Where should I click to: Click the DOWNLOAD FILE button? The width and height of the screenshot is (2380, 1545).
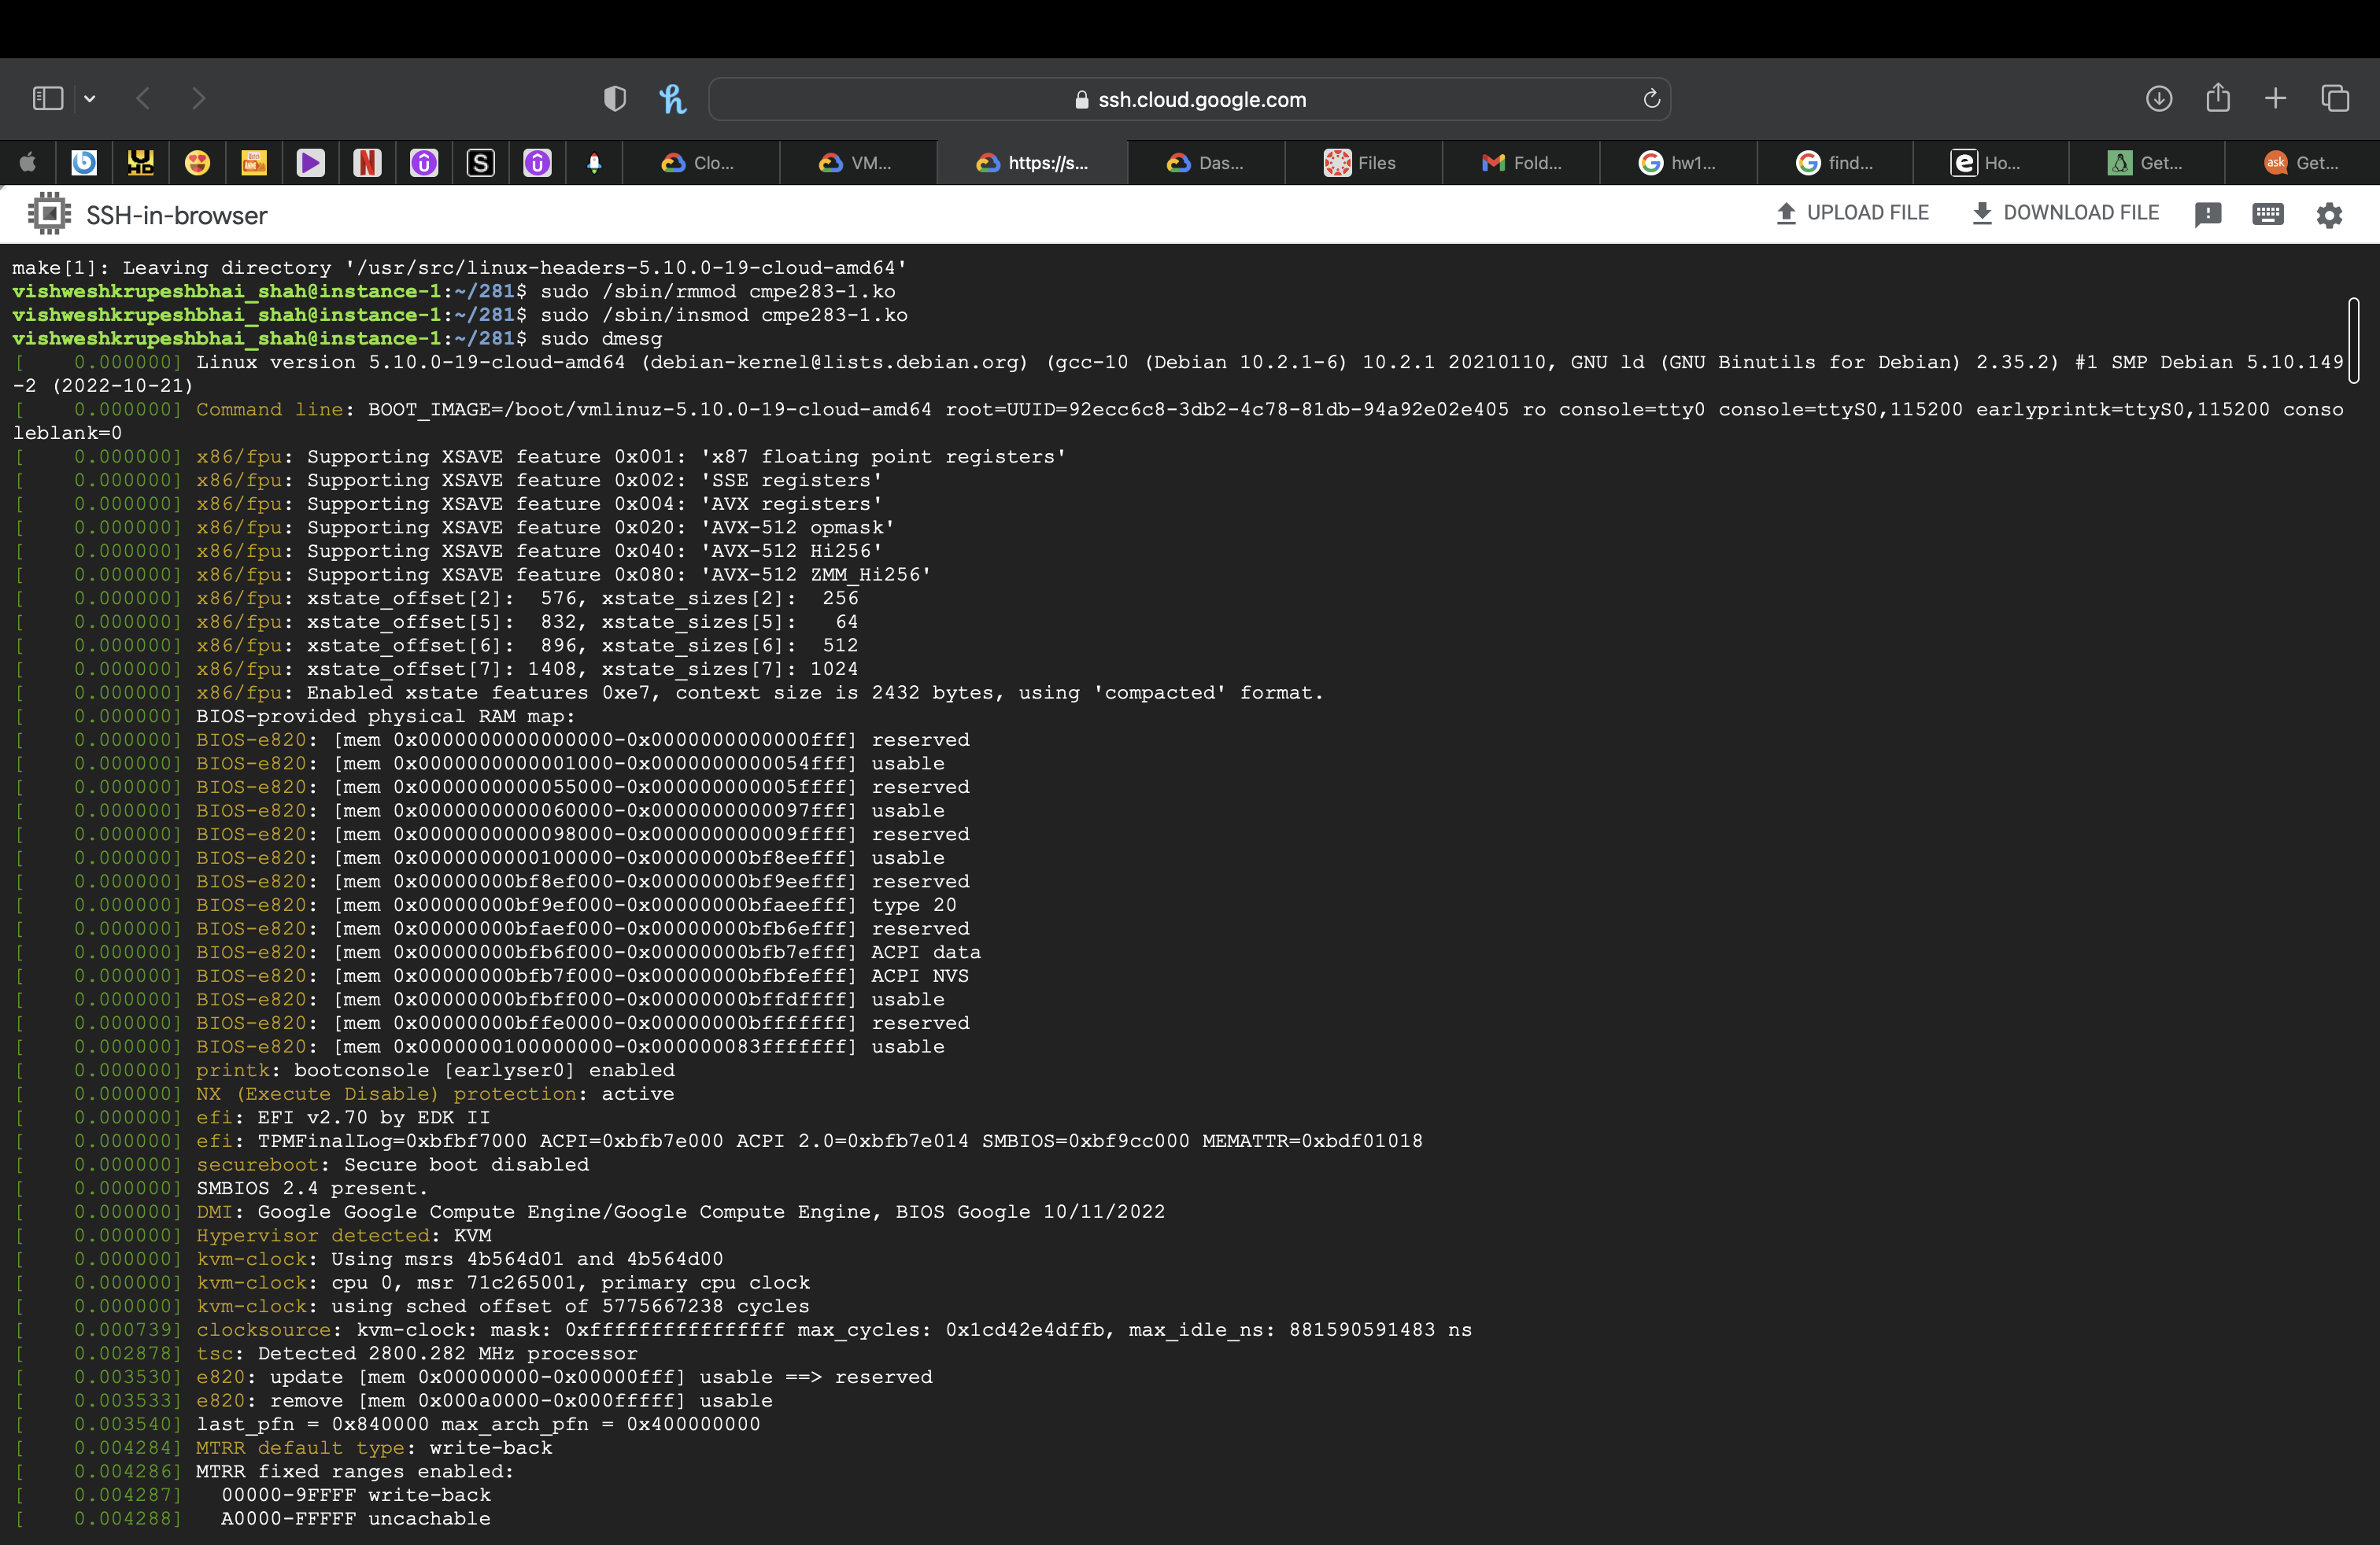[2065, 213]
